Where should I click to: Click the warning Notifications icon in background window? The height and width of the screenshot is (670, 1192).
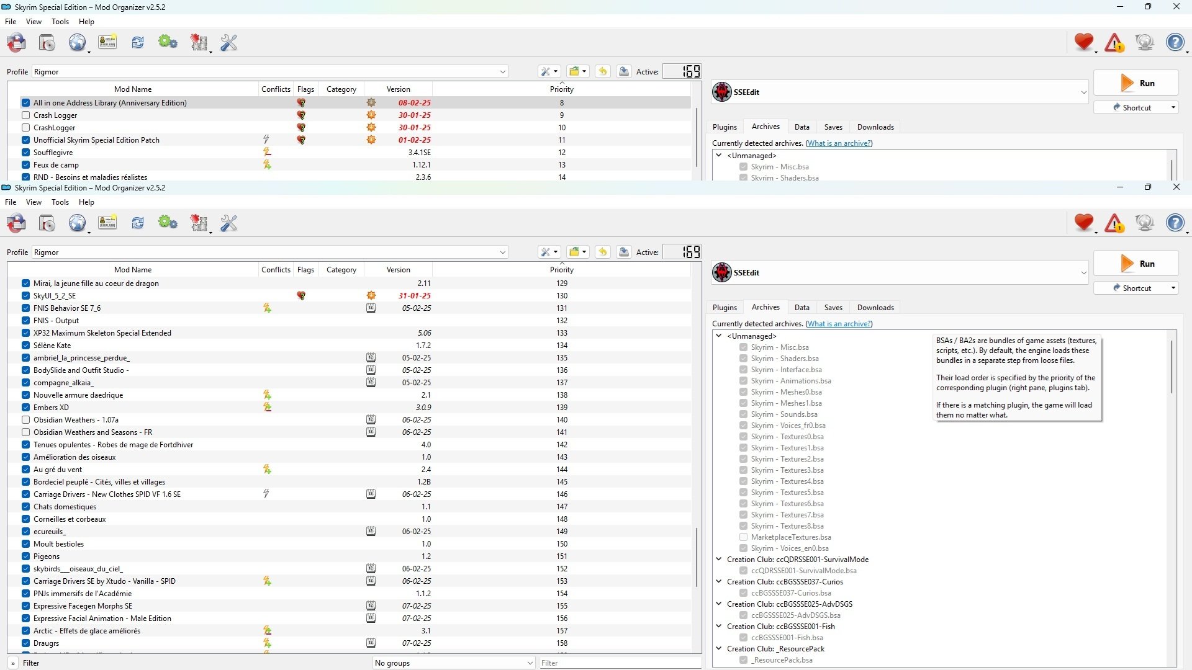(1114, 42)
